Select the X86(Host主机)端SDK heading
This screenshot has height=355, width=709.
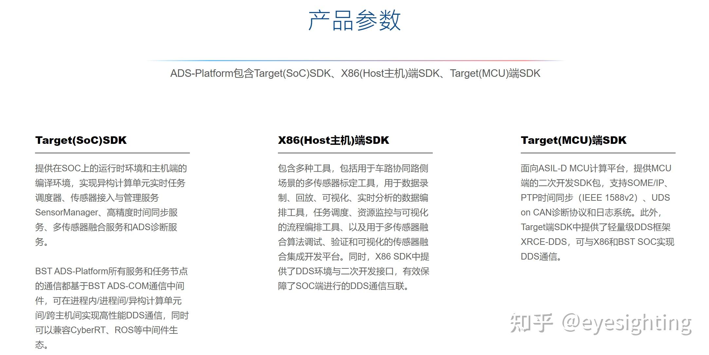tap(333, 140)
